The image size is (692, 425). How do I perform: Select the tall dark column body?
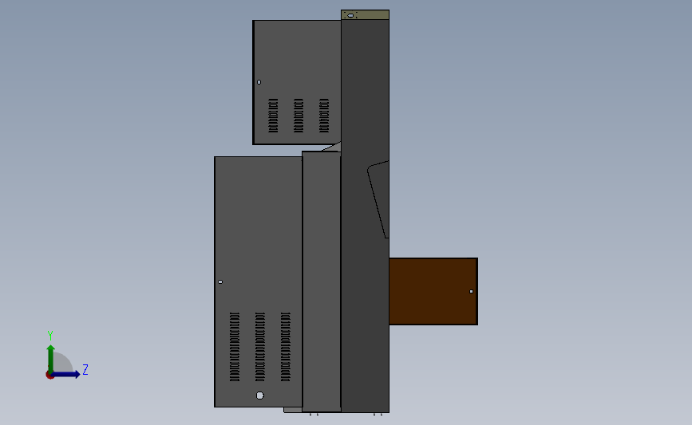[x=365, y=216]
